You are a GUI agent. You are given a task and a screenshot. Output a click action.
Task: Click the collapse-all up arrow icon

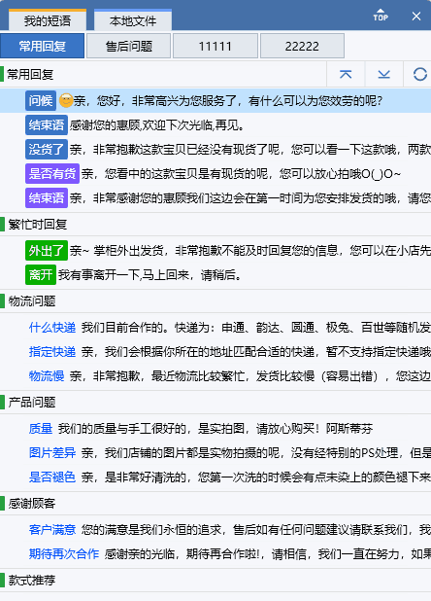tap(346, 74)
